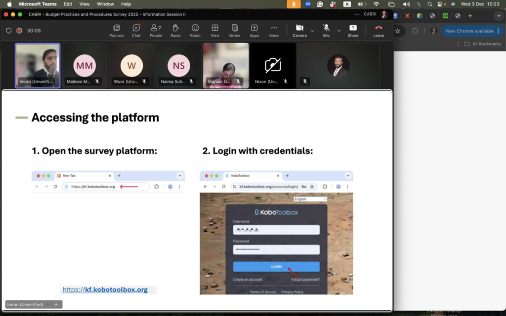Switch to the blue Docs-icon Chrome tab
Viewport: 506px width, 316px height.
tap(395, 15)
